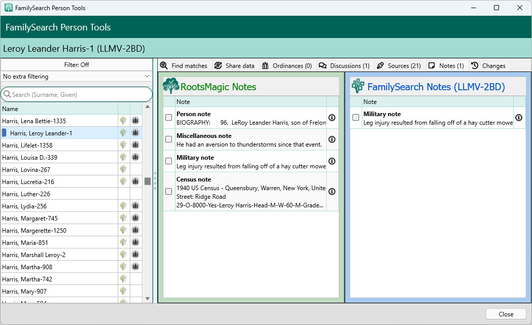532x325 pixels.
Task: Click the people list scrollbar thumb
Action: (147, 181)
